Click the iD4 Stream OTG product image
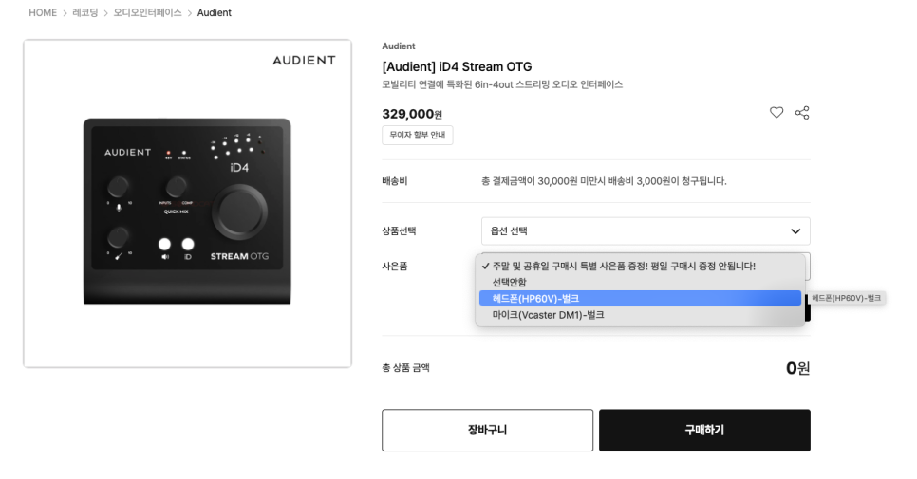This screenshot has width=917, height=479. (x=187, y=204)
